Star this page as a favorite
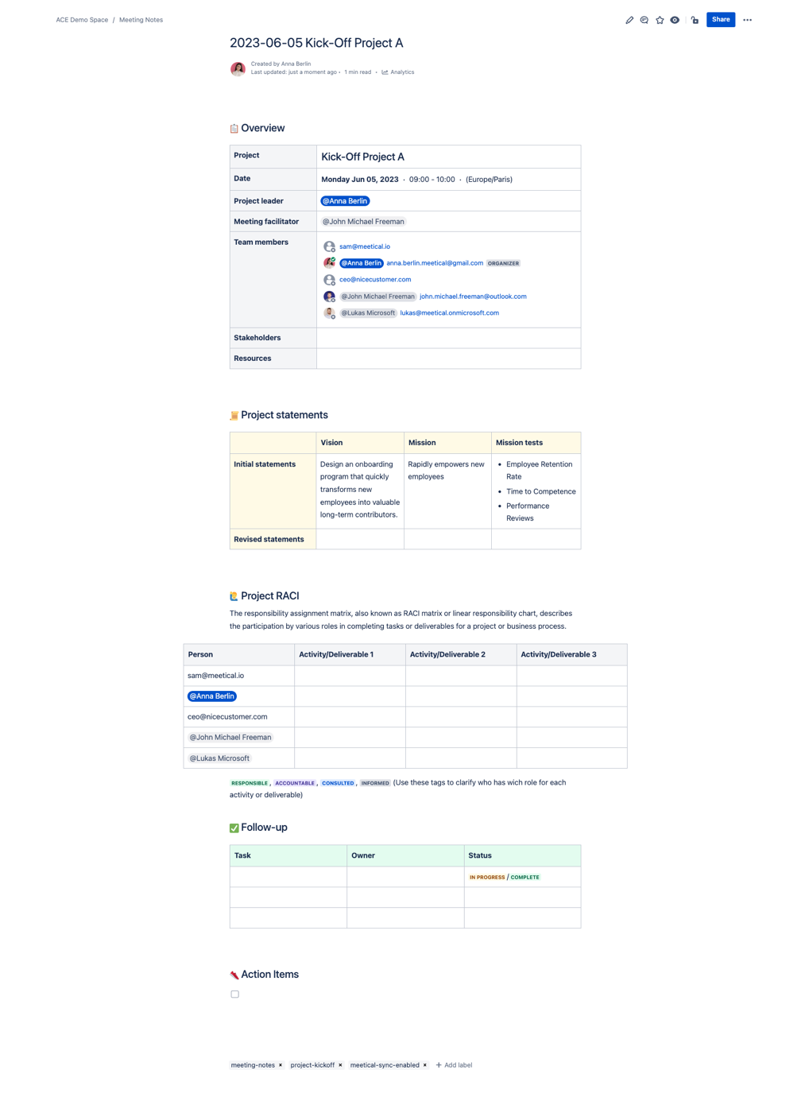Image resolution: width=809 pixels, height=1105 pixels. [x=660, y=20]
